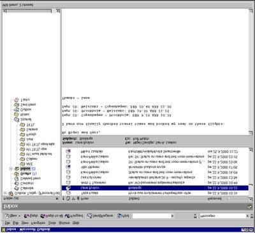The width and height of the screenshot is (255, 233).
Task: Click envelope icon of message received 23:08
Action: click(x=68, y=162)
